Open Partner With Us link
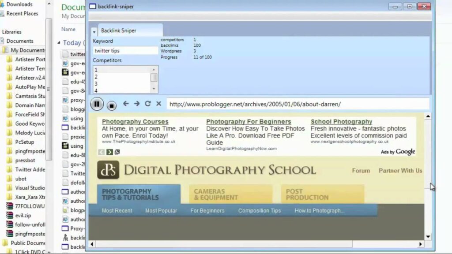452x254 pixels. coord(400,171)
